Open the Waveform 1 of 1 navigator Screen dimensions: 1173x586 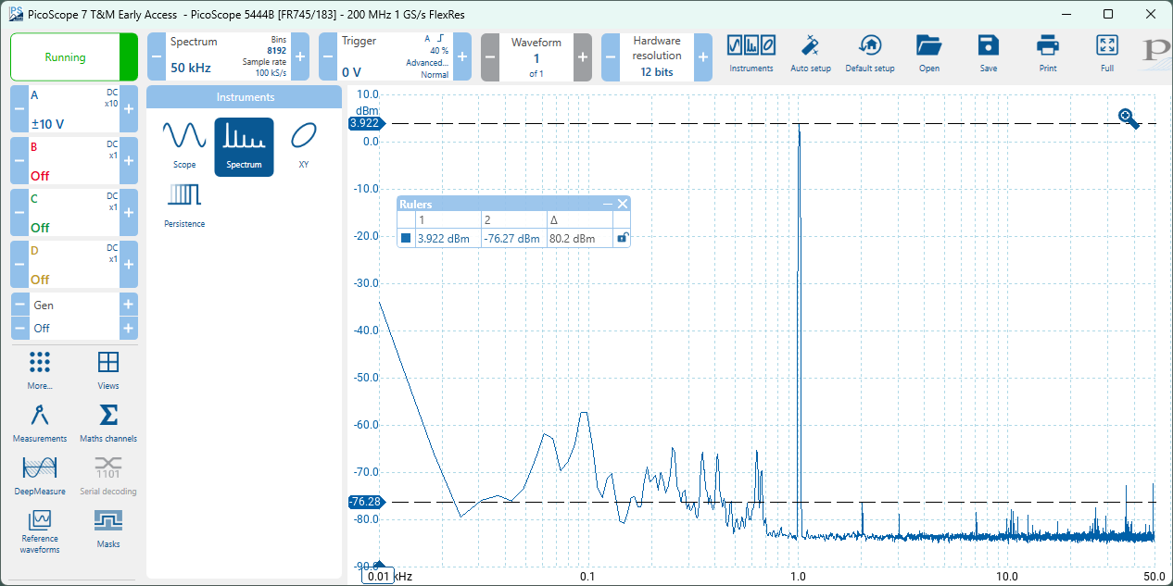point(536,57)
